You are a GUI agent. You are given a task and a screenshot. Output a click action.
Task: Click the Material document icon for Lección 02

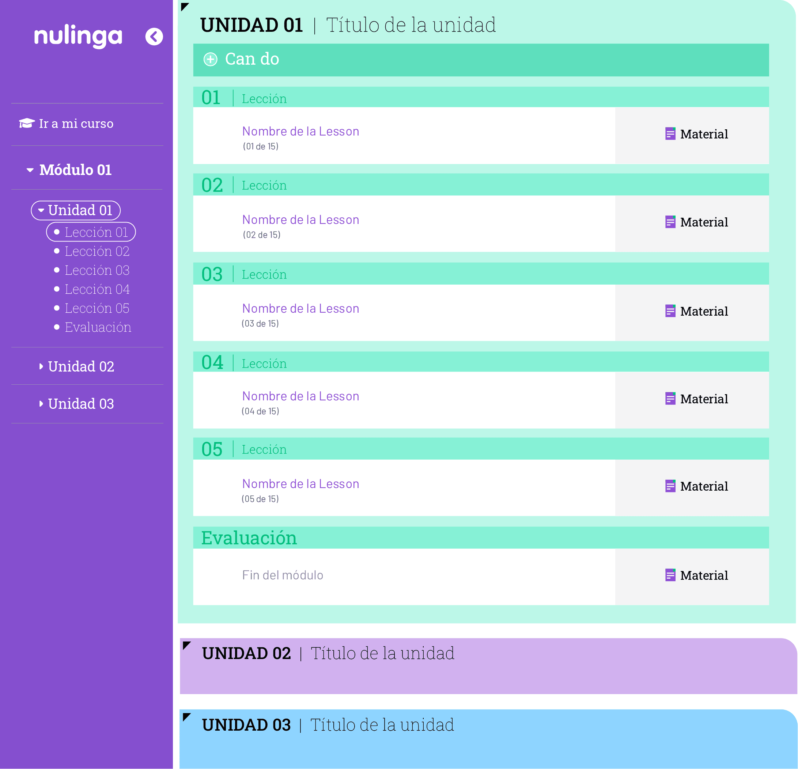[670, 222]
